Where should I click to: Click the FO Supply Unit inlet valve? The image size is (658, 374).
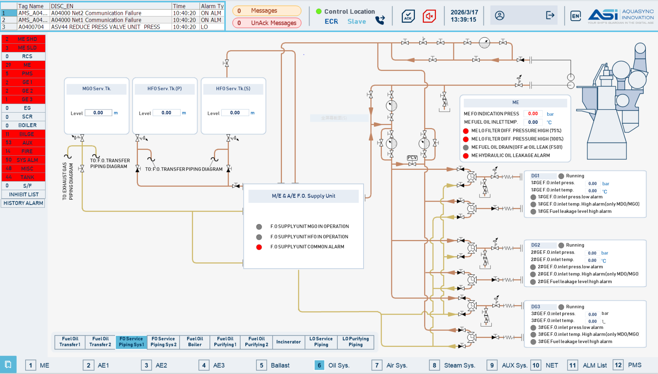coord(236,186)
